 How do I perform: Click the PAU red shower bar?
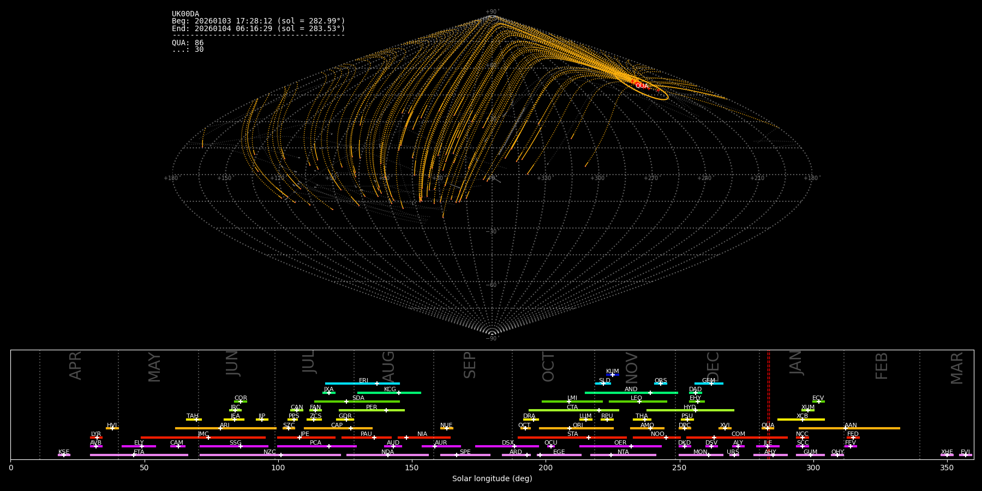[367, 438]
